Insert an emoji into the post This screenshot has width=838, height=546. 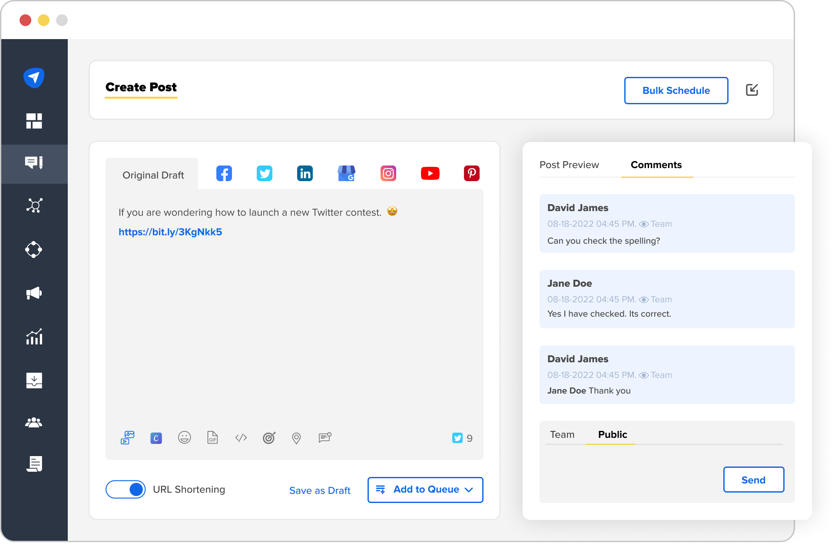coord(184,438)
